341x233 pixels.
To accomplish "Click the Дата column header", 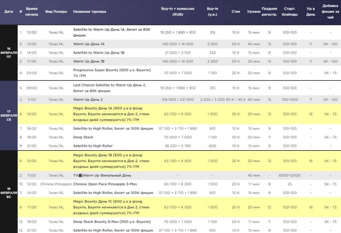I will click(x=9, y=12).
